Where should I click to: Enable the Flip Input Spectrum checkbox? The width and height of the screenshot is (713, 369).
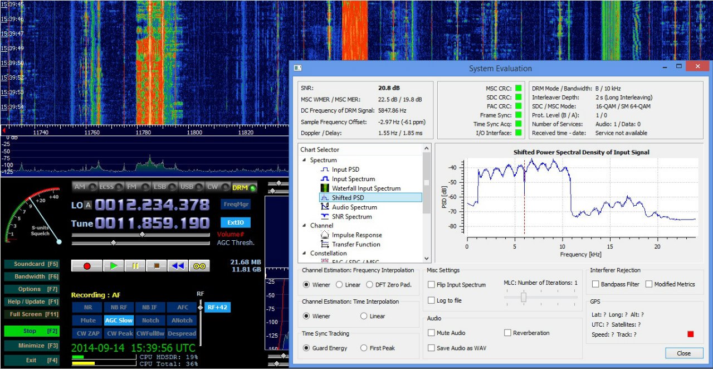coord(432,285)
